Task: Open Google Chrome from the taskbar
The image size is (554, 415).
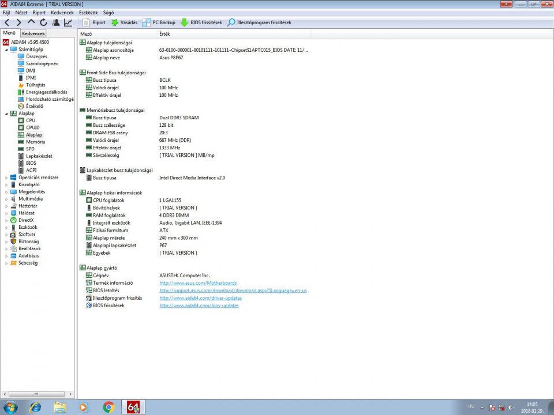Action: [x=108, y=408]
